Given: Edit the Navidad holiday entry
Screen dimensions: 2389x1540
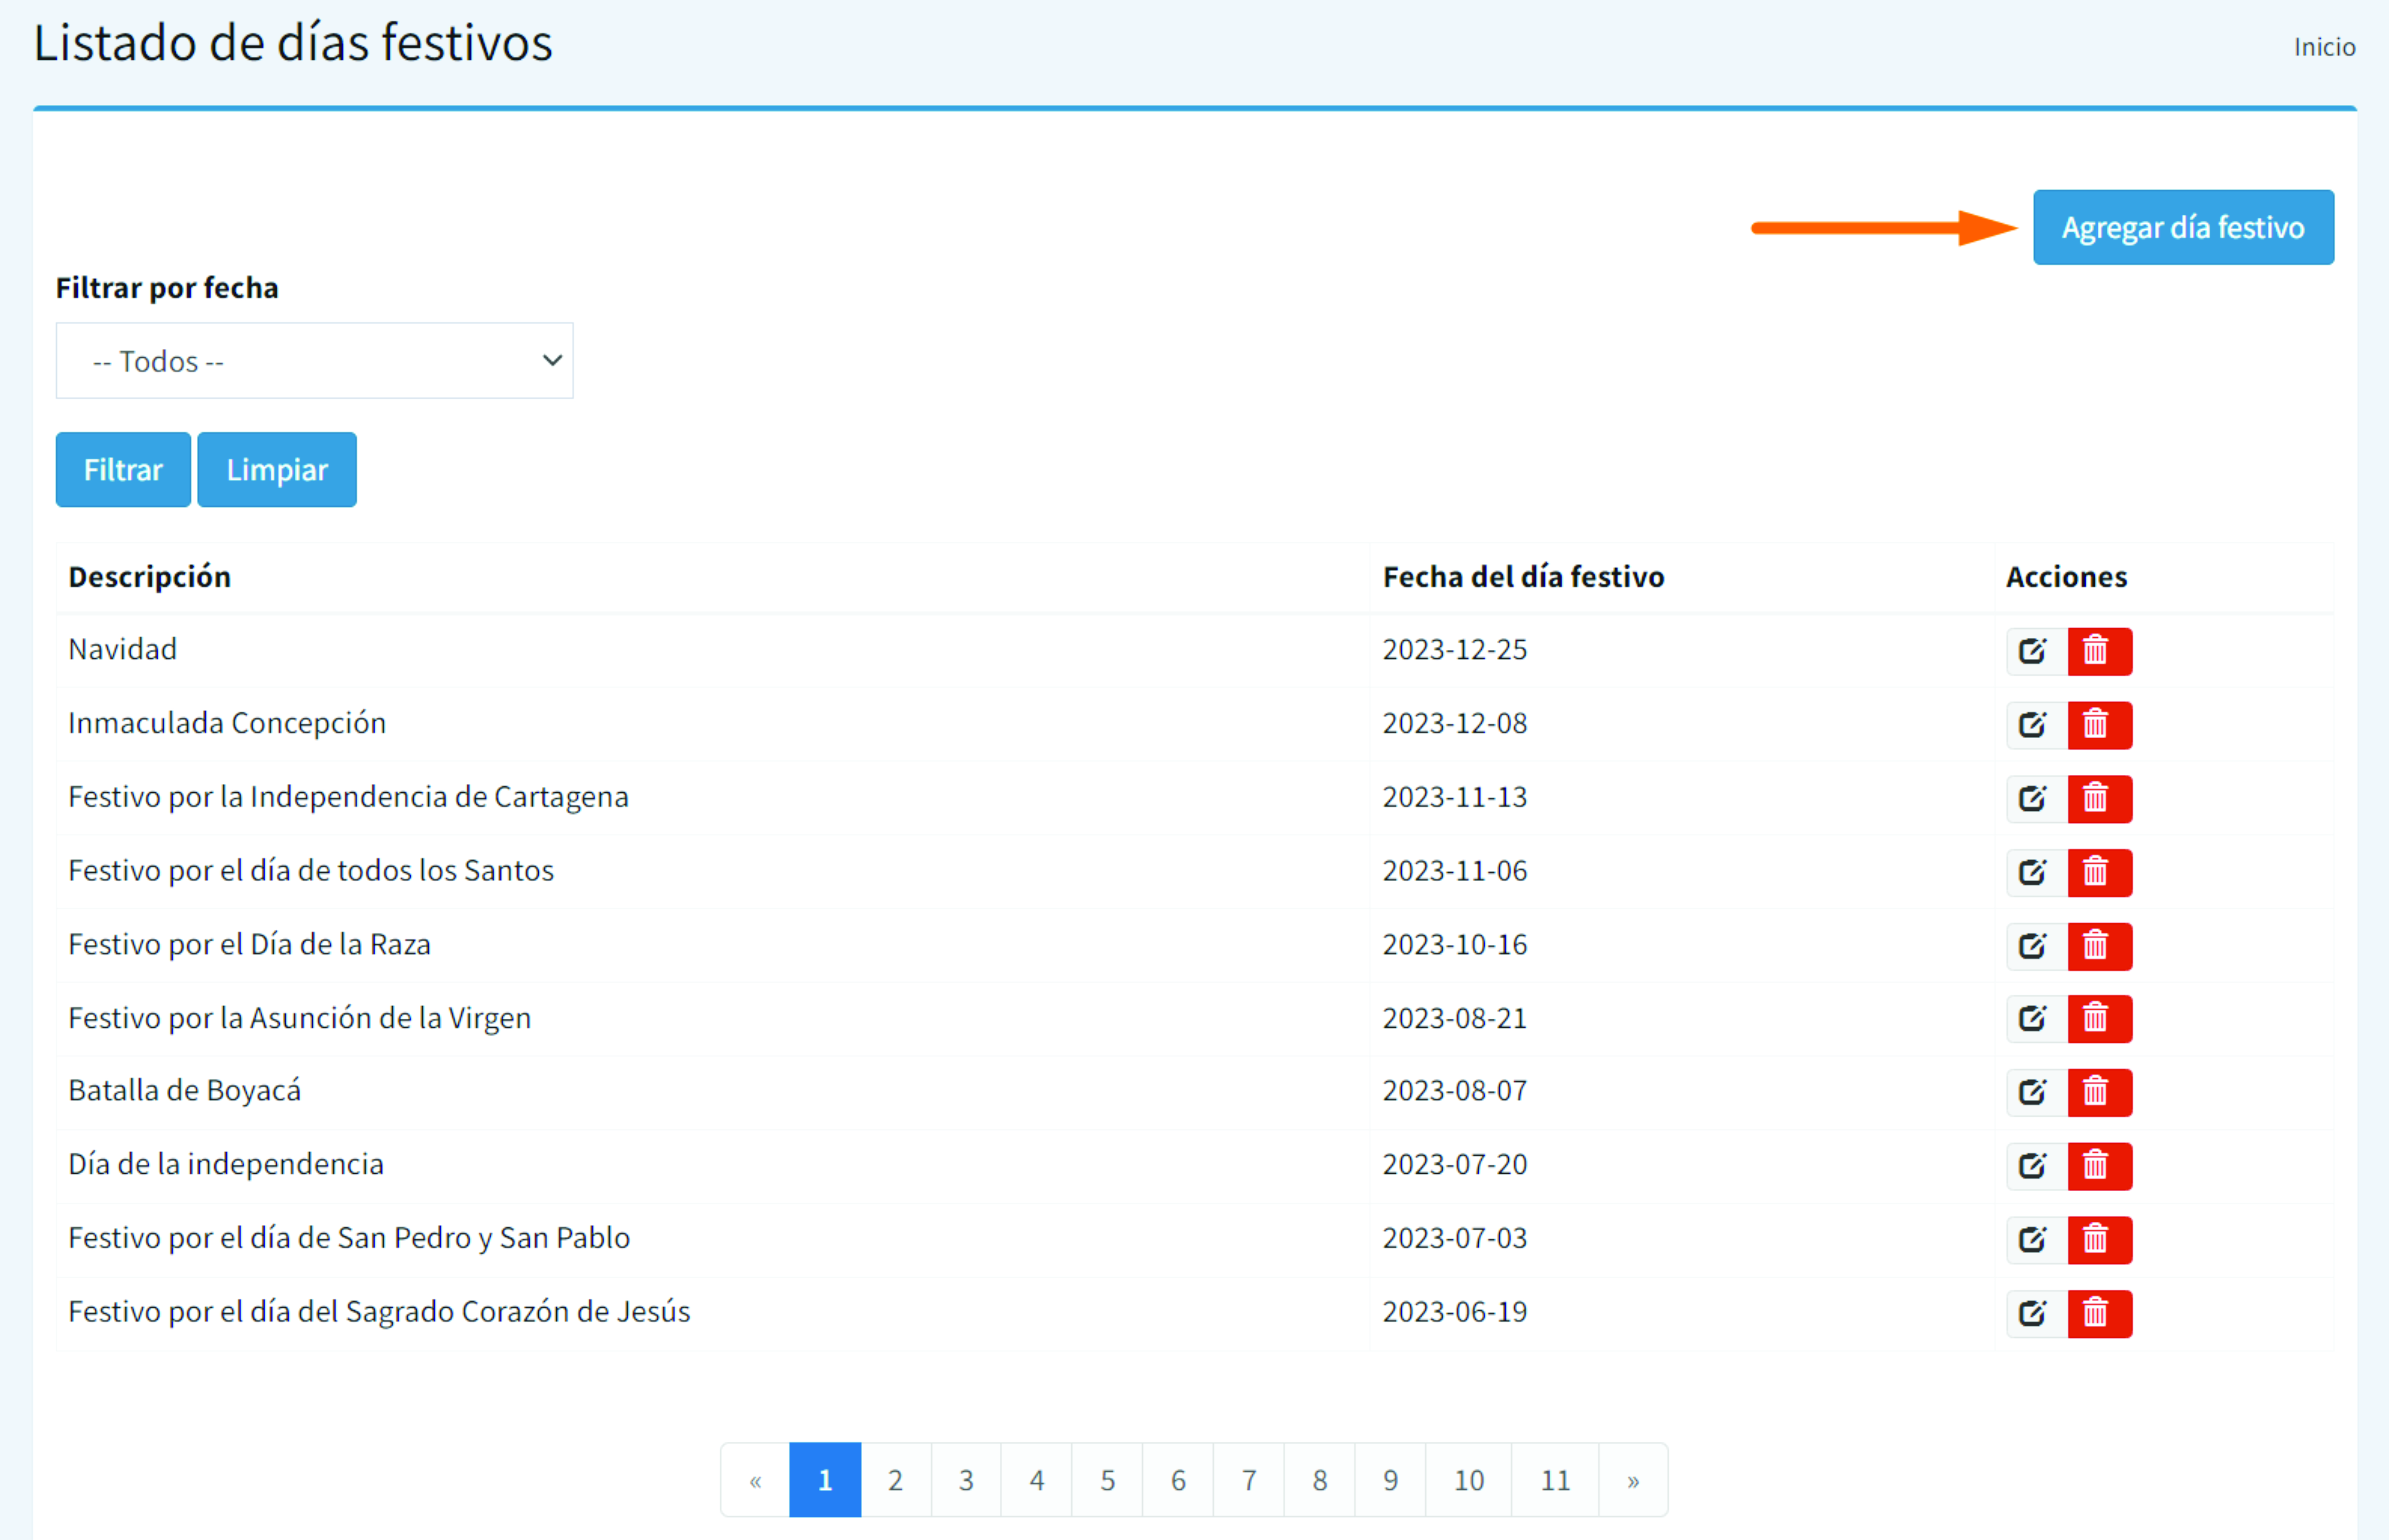Looking at the screenshot, I should click(2037, 652).
